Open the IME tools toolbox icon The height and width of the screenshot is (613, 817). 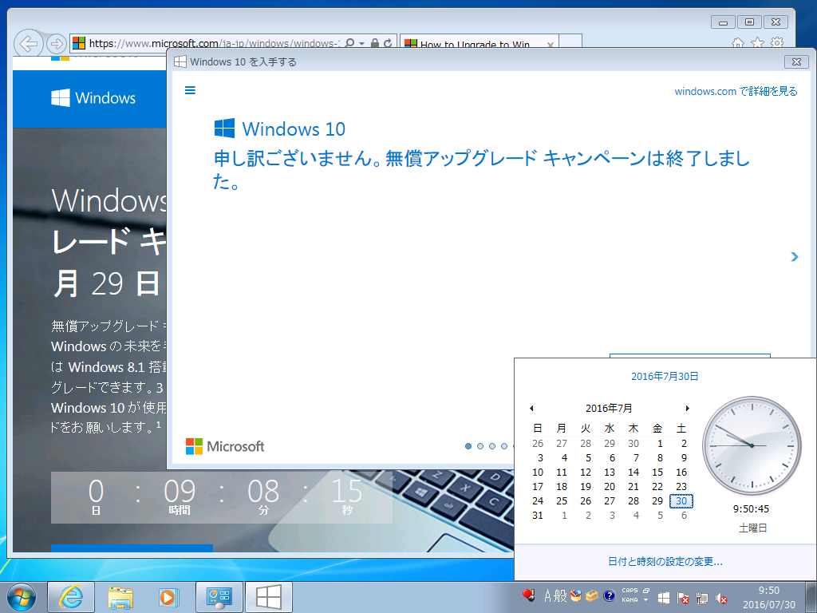pyautogui.click(x=592, y=595)
